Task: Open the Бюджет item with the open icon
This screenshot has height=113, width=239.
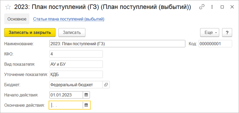Action: (106, 85)
